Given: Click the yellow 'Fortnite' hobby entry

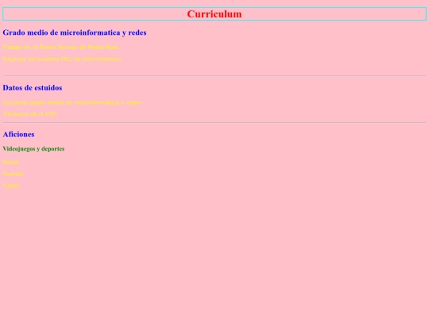Looking at the screenshot, I should (14, 174).
